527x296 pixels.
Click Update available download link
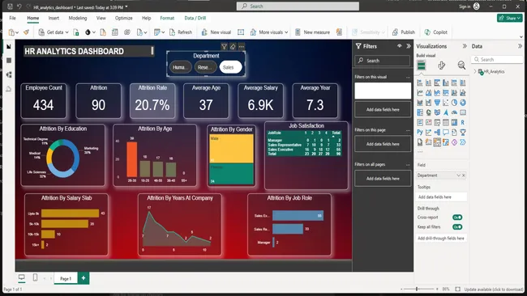tap(494, 290)
